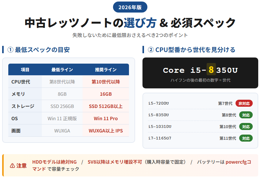The image size is (261, 178).
Task: Click the SSD 256GB cell
Action: tap(62, 106)
